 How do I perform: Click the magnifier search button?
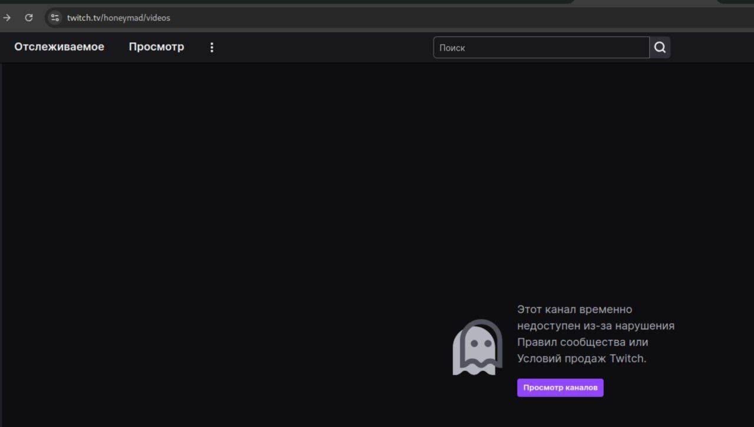click(660, 48)
